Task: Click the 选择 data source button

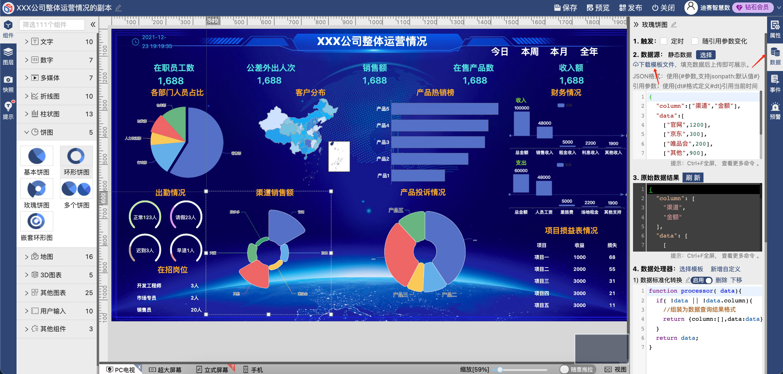Action: click(706, 55)
